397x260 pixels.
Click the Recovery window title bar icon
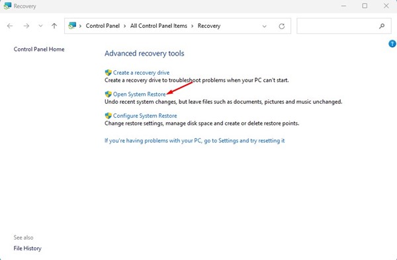tap(7, 6)
